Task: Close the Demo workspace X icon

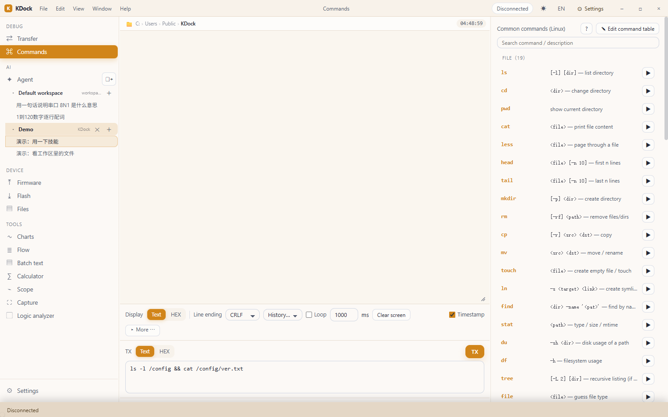Action: pyautogui.click(x=97, y=129)
